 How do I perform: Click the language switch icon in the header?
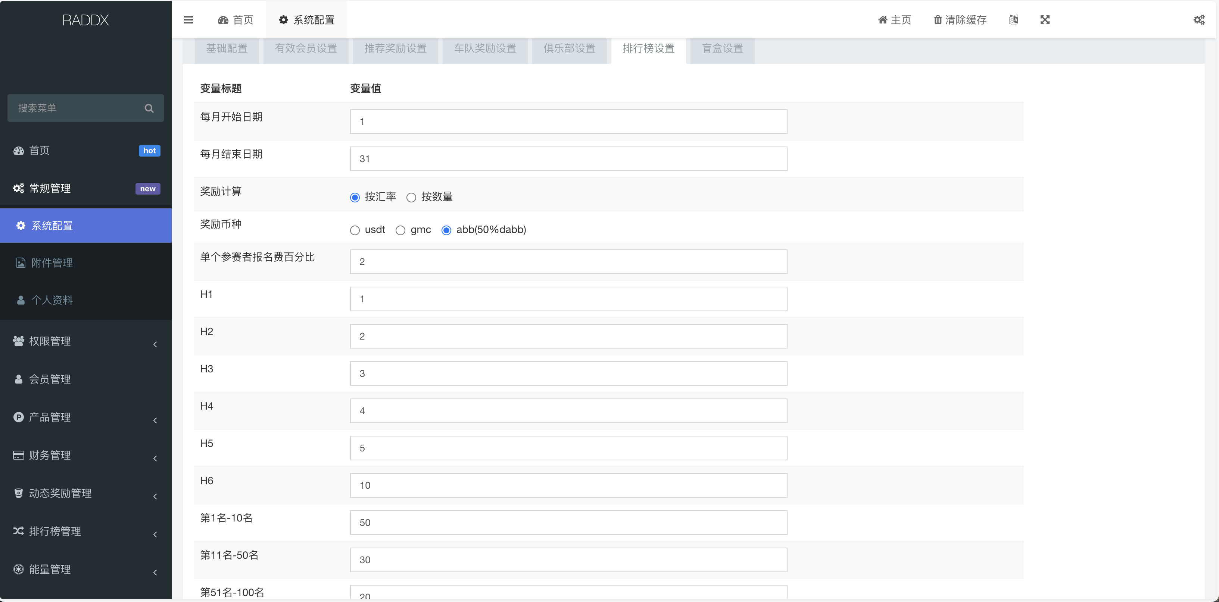1014,20
